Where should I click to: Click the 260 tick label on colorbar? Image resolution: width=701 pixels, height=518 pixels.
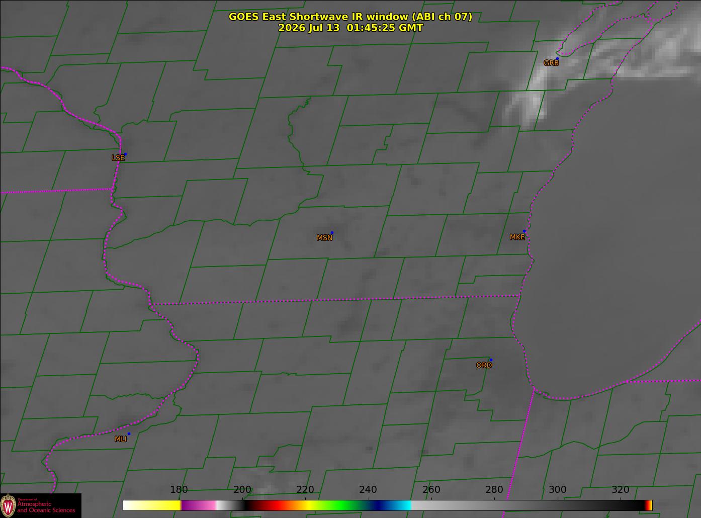point(431,490)
